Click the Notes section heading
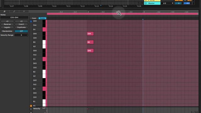Viewport: 201px width, 113px height. coord(3,15)
